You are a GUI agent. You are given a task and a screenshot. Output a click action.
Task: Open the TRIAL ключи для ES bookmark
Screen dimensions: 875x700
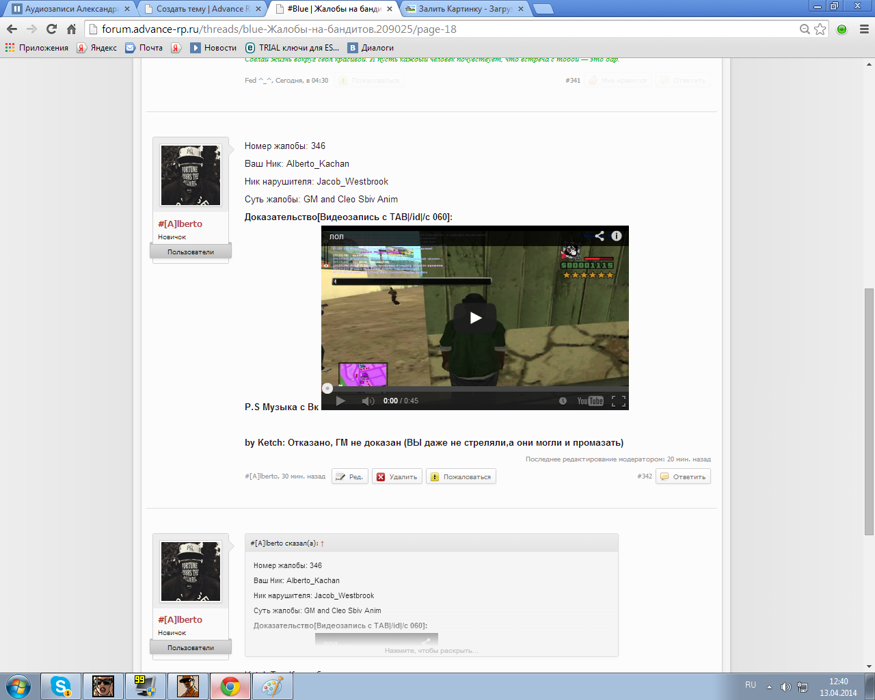(293, 48)
